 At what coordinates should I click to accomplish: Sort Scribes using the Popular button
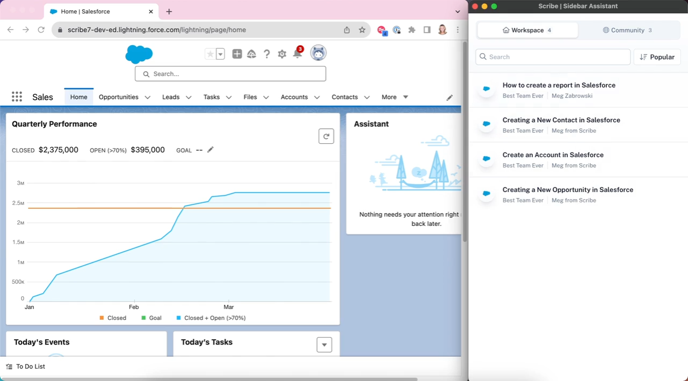(x=657, y=57)
